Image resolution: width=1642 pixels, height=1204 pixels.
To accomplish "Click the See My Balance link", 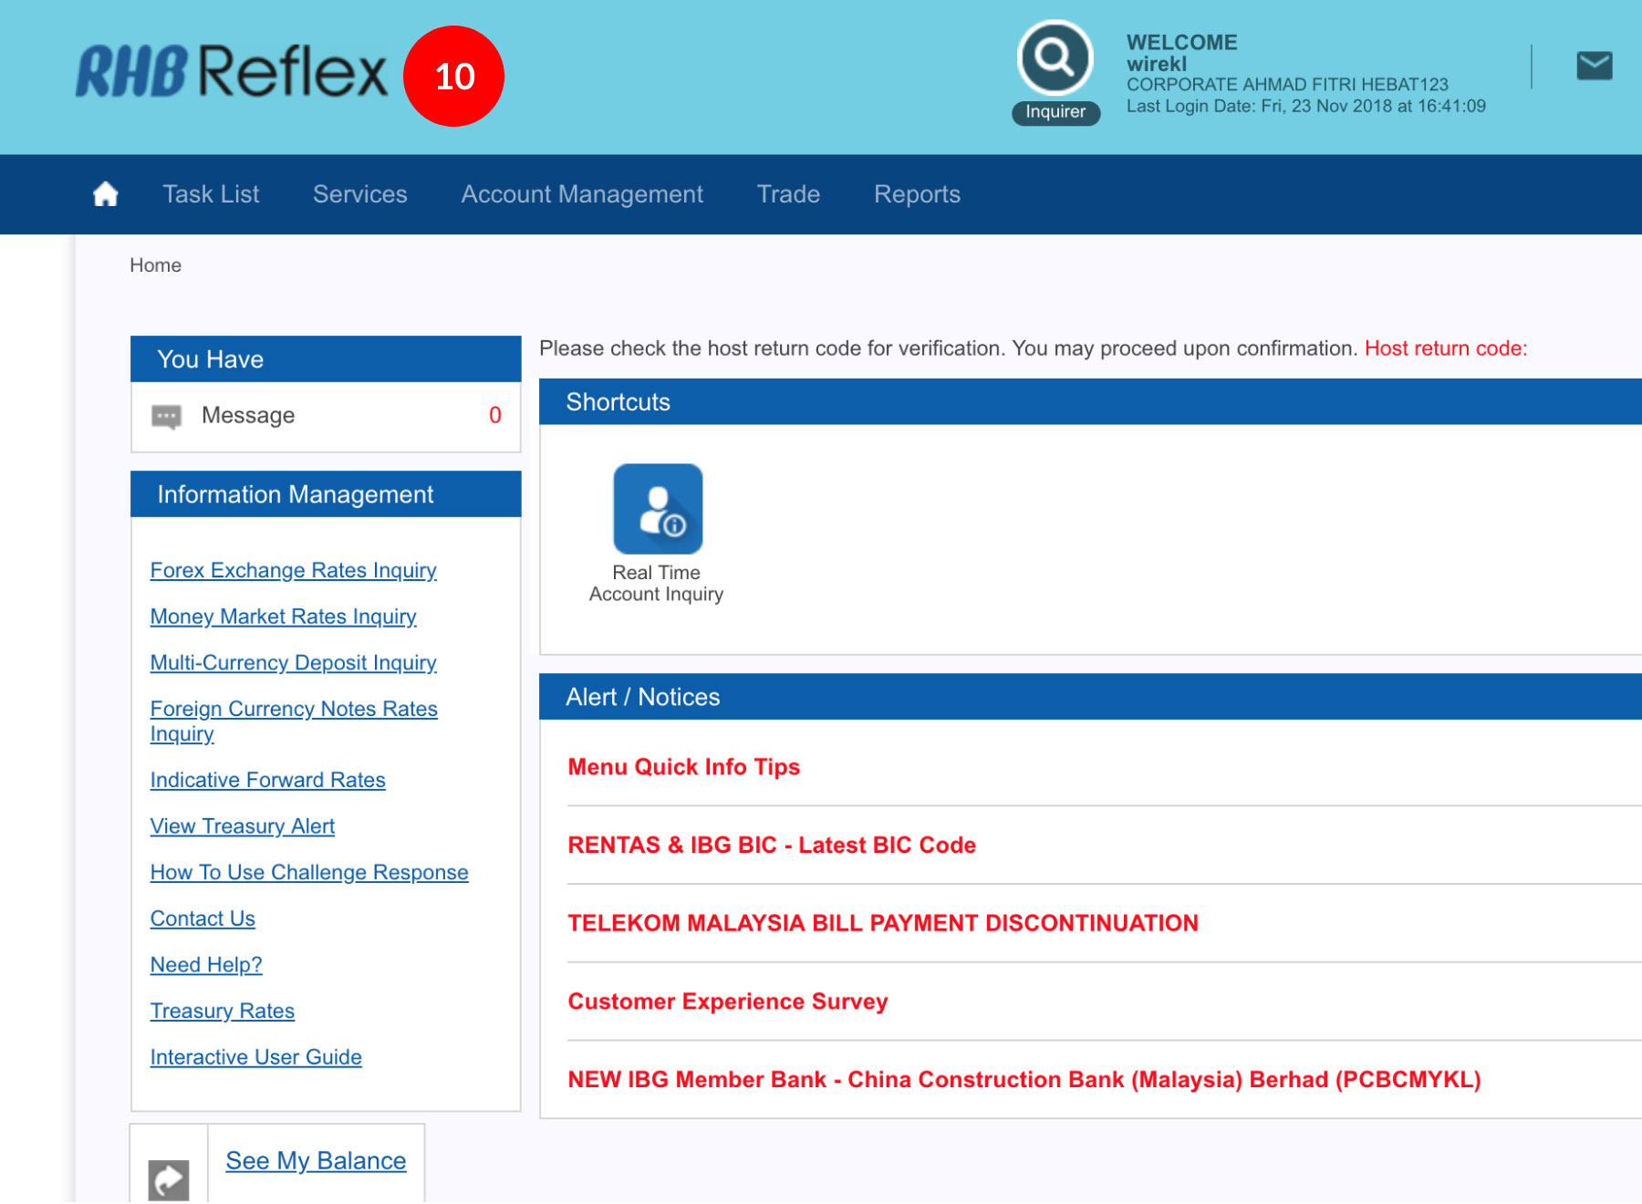I will 316,1160.
